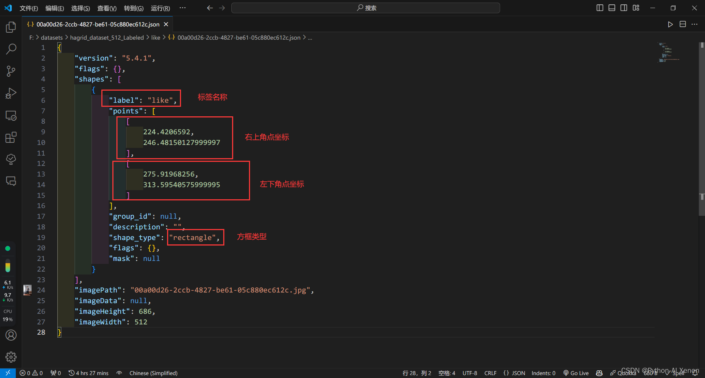Select the 00a00d26...json editor tab

[x=98, y=24]
